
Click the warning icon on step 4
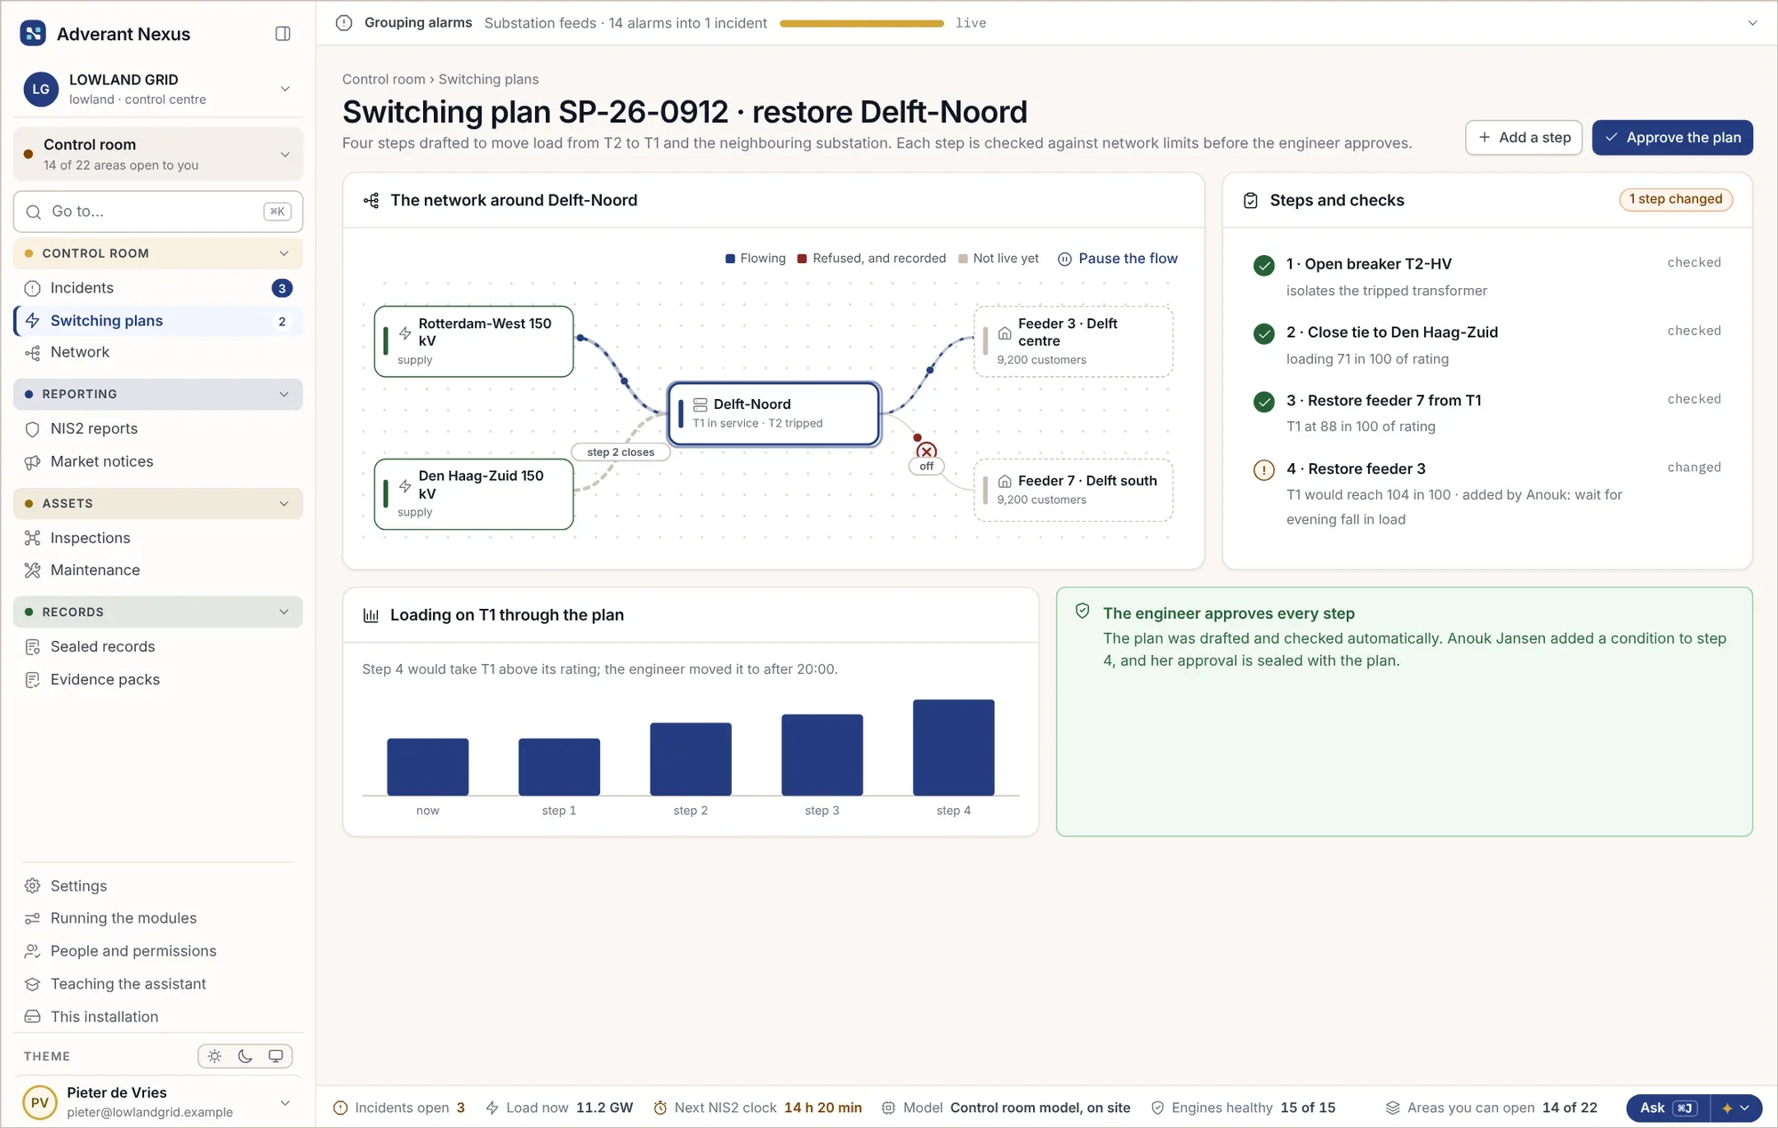[1263, 469]
